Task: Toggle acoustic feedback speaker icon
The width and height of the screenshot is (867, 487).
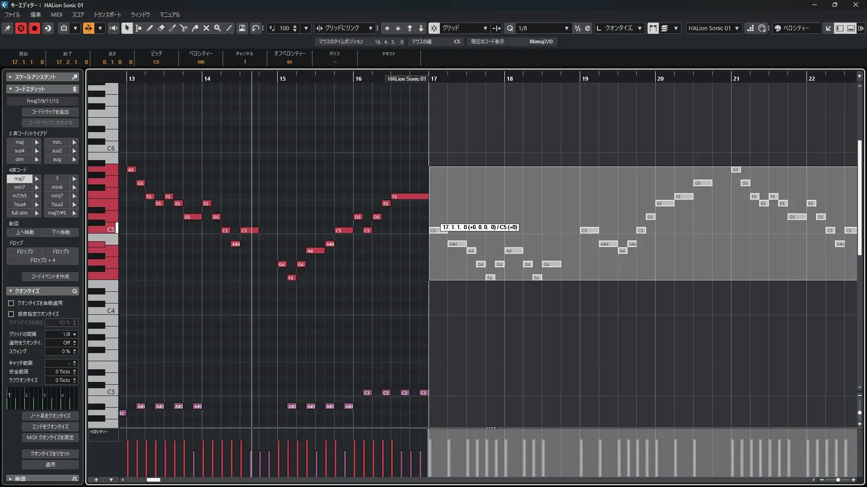Action: point(113,28)
